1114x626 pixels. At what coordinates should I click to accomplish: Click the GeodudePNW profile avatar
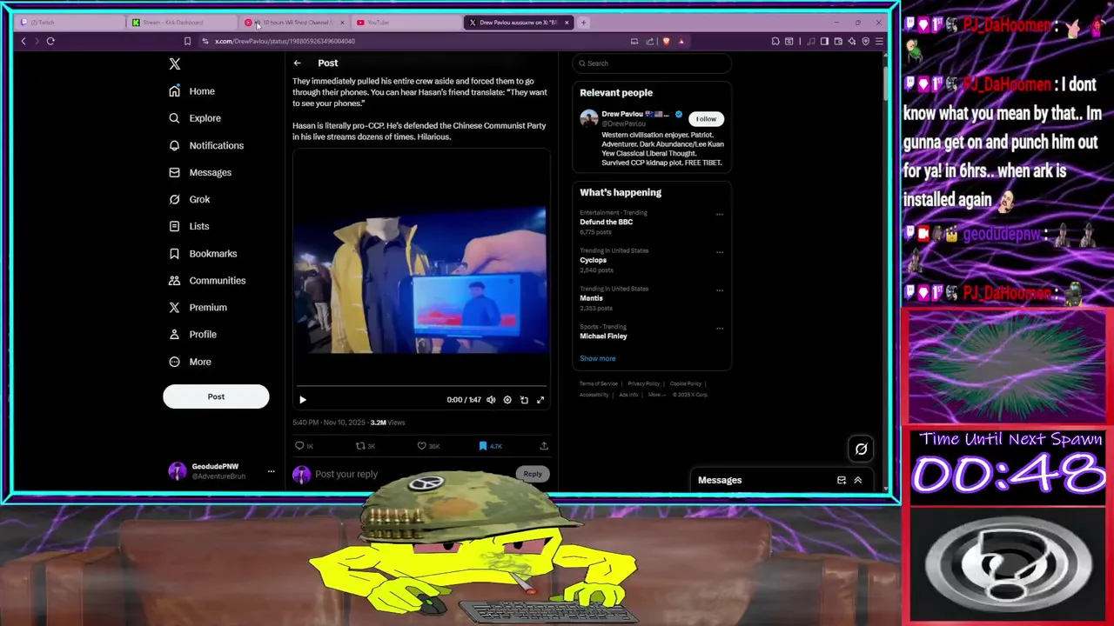click(x=177, y=471)
